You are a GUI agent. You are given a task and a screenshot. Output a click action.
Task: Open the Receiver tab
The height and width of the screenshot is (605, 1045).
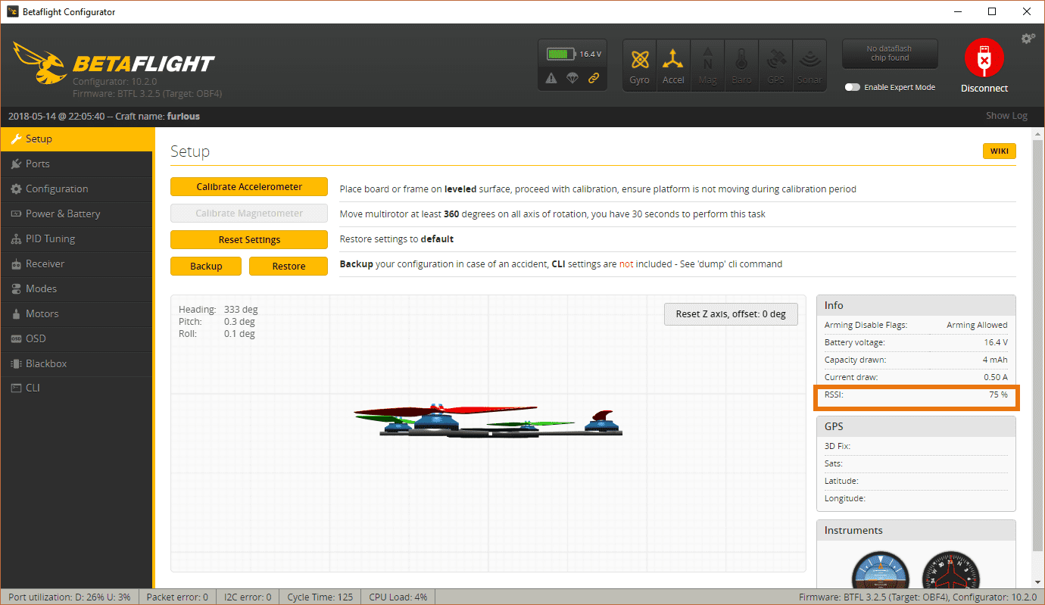pos(76,264)
